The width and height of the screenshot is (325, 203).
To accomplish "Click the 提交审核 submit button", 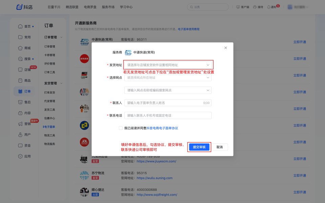I will pyautogui.click(x=199, y=147).
